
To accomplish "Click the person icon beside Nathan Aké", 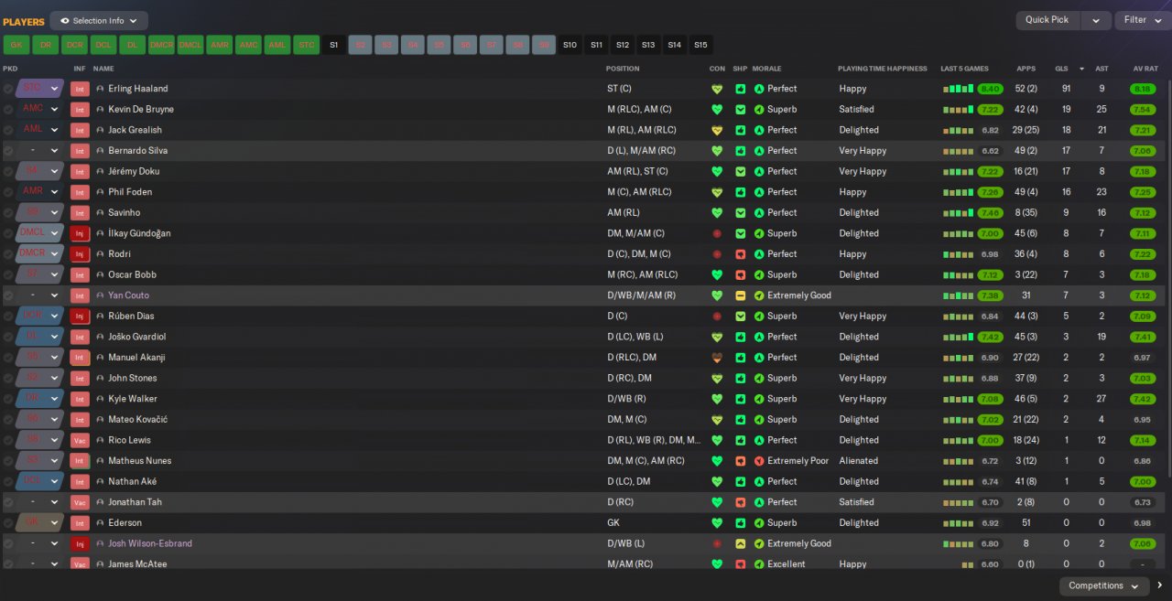I will [x=100, y=481].
